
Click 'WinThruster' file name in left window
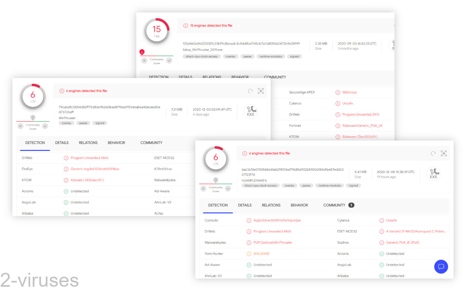click(x=67, y=118)
